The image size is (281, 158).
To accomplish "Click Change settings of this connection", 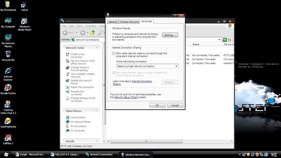I will (83, 100).
